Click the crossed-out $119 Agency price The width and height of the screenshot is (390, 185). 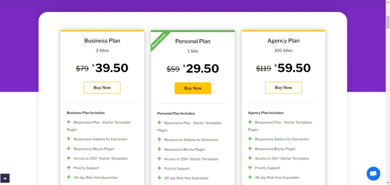tap(264, 69)
